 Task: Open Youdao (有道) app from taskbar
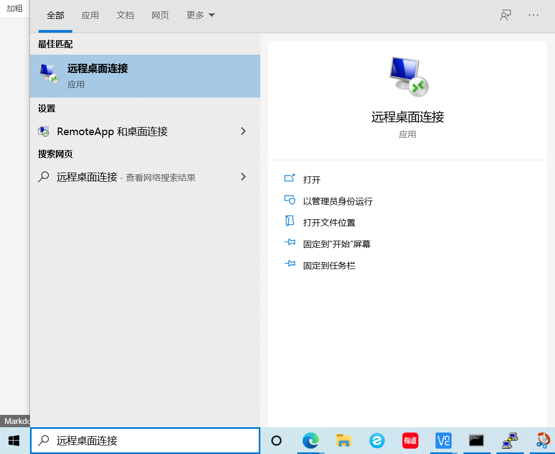coord(410,441)
